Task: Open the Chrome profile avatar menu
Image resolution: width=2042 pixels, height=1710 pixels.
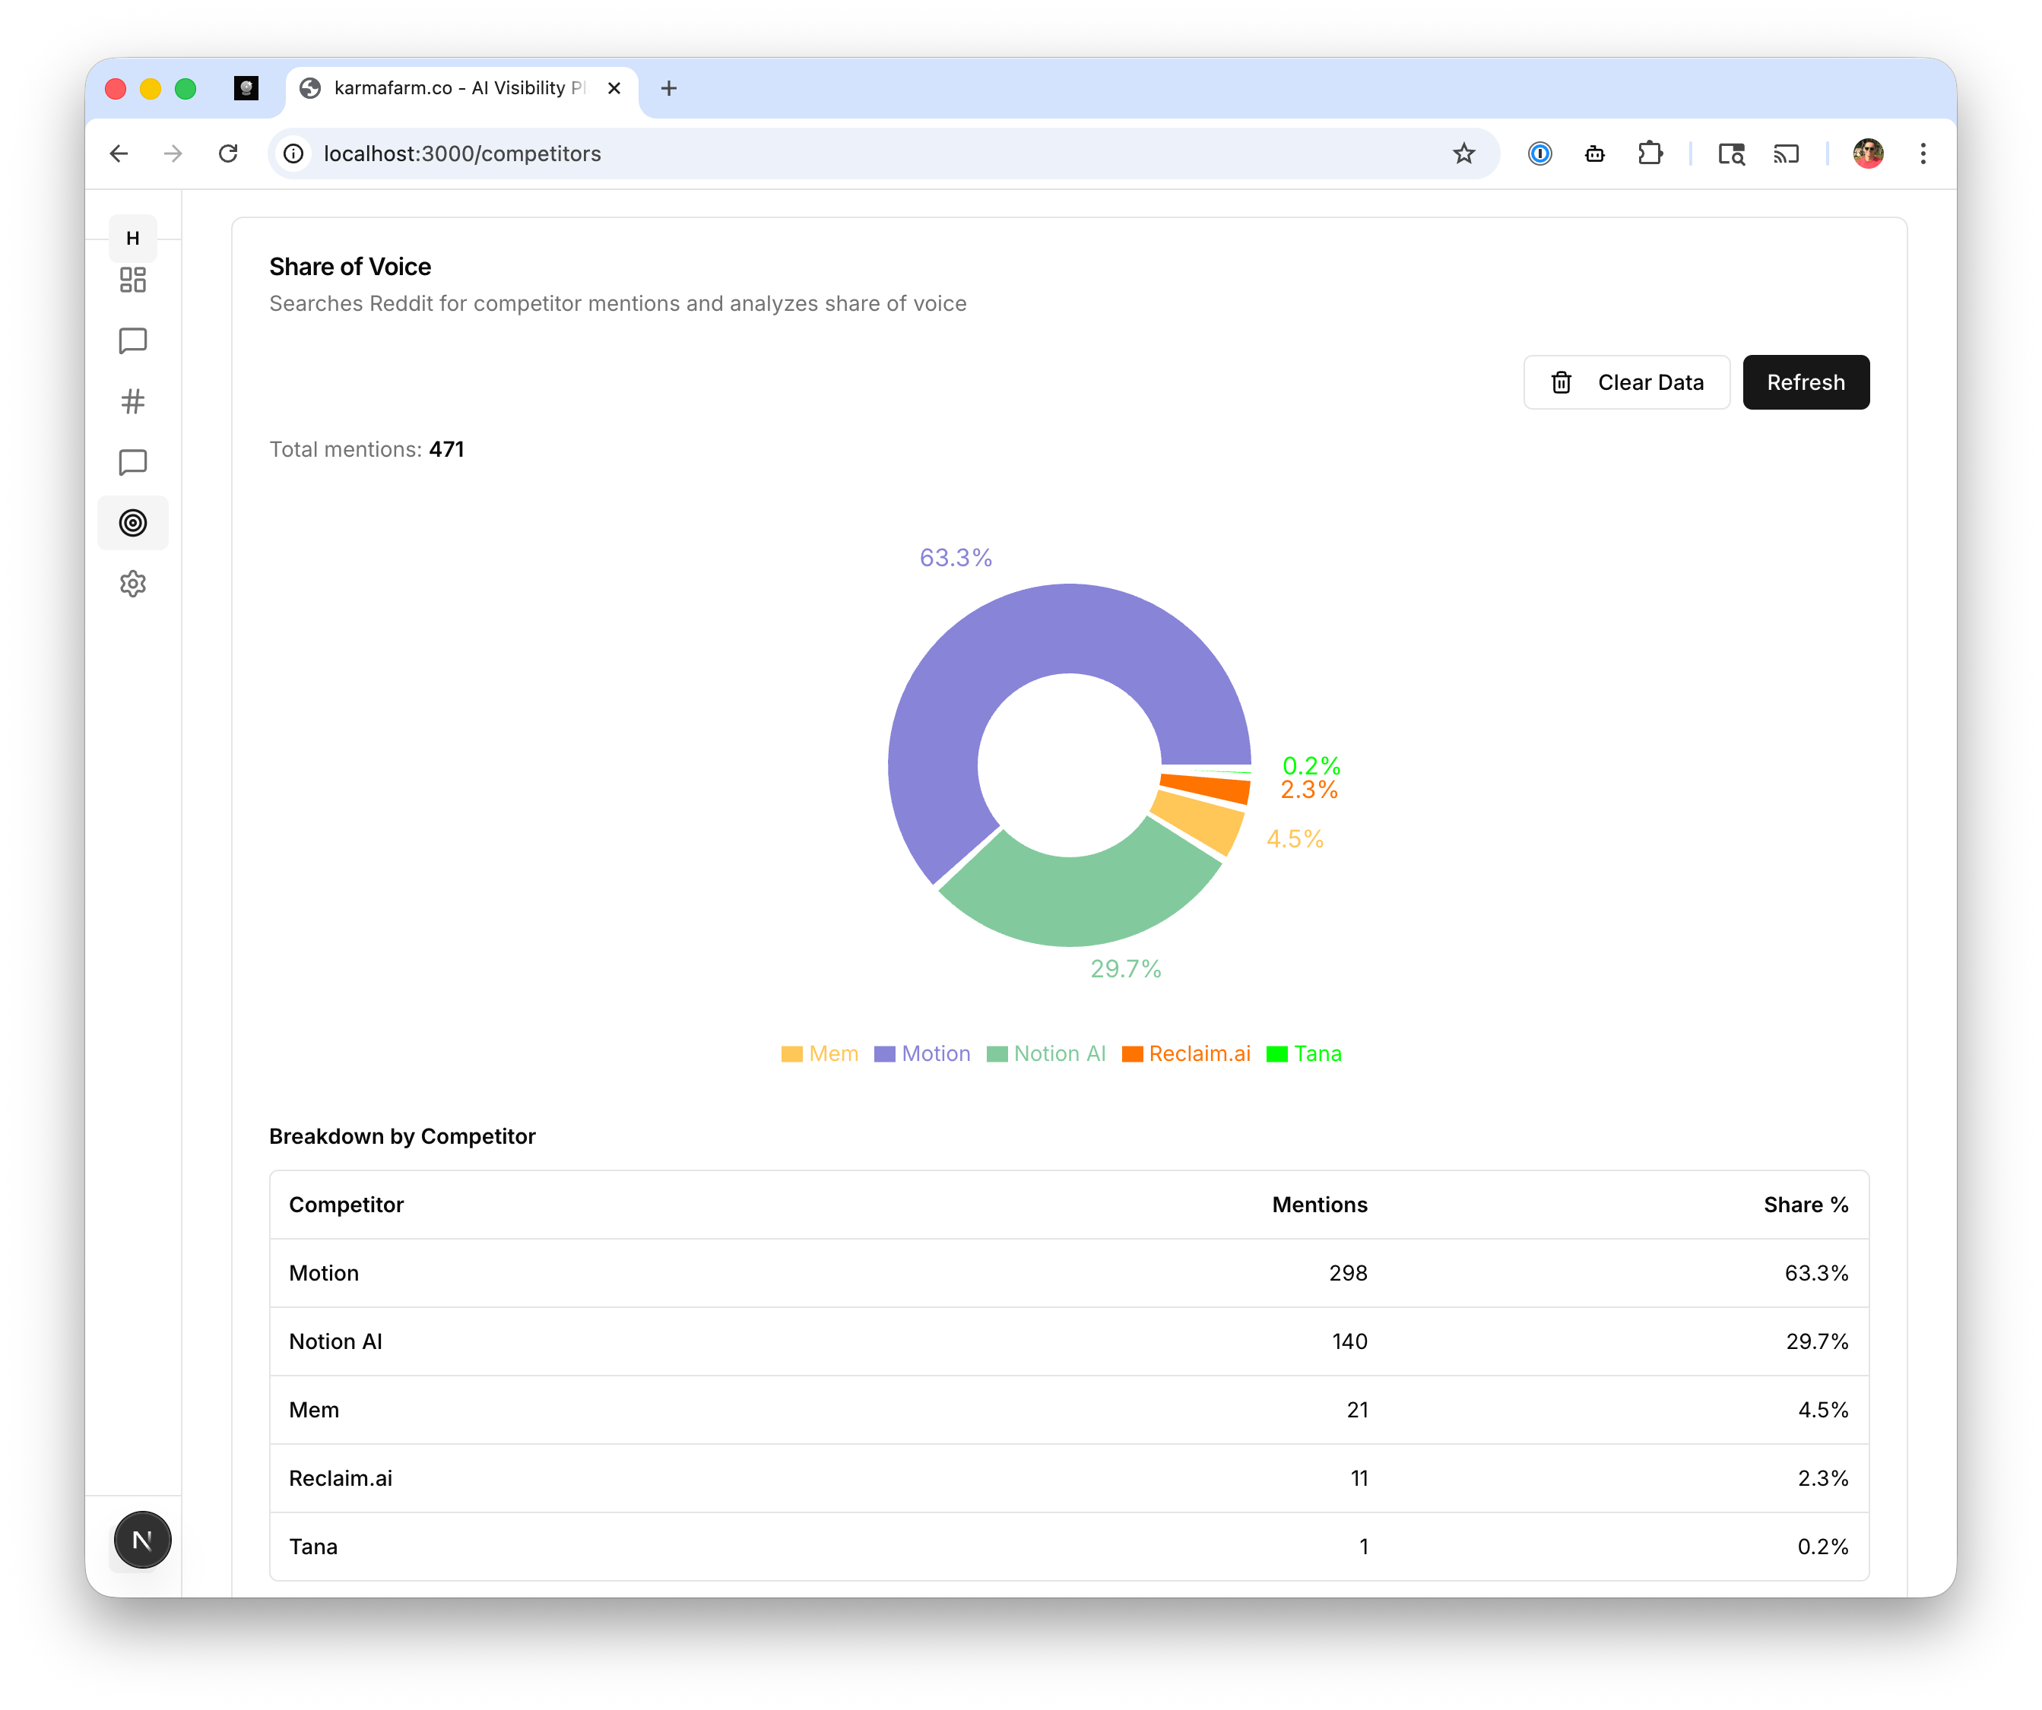Action: (1868, 154)
